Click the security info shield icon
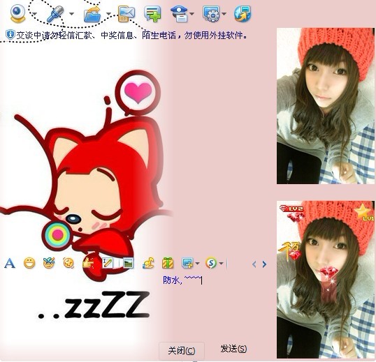Image resolution: width=376 pixels, height=362 pixels. (x=10, y=35)
